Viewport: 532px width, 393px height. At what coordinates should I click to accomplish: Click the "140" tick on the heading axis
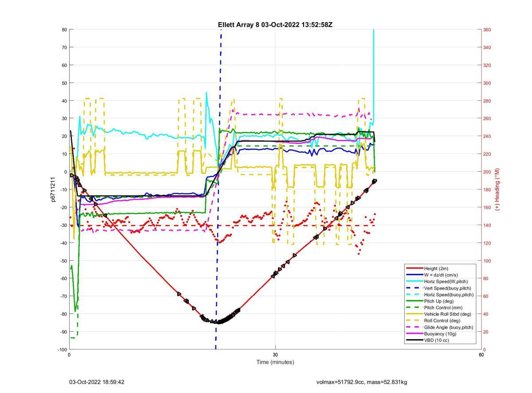[x=487, y=226]
